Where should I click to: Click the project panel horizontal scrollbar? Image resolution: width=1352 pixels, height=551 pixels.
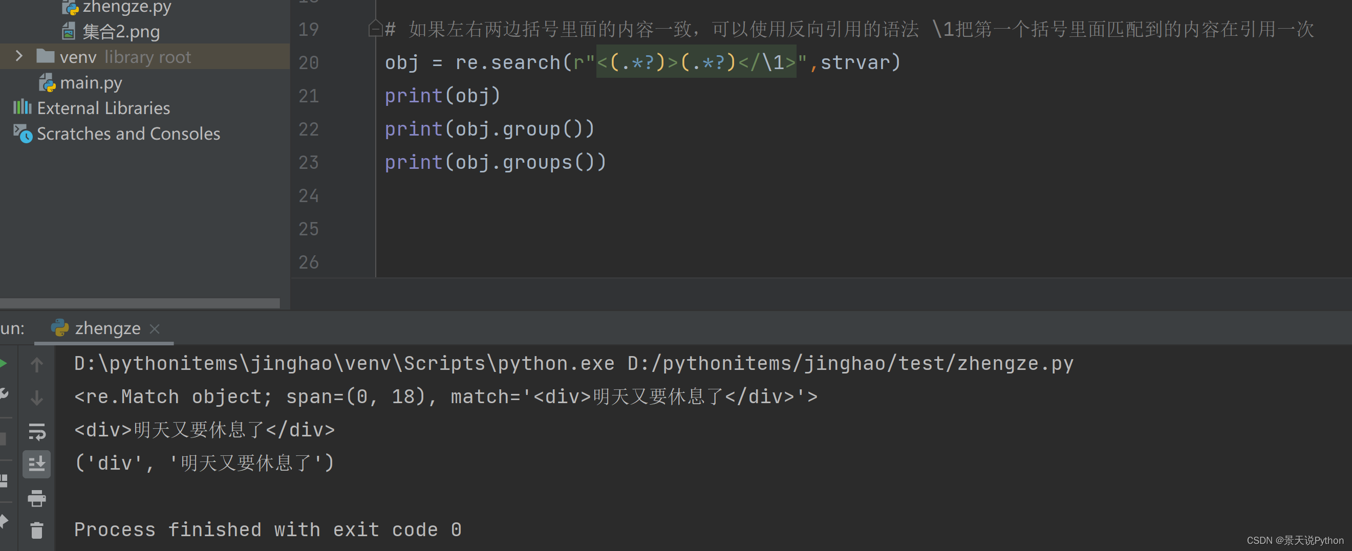(140, 303)
